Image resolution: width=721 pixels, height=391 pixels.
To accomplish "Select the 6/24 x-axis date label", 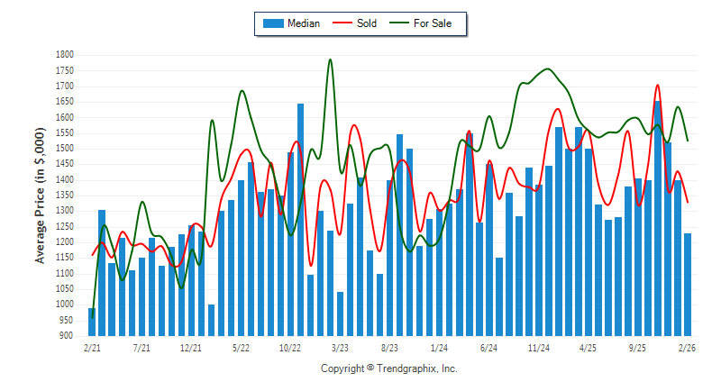I will [x=488, y=347].
